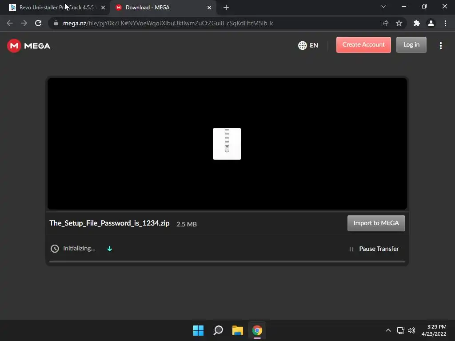Open the language selector globe EN
Viewport: 455px width, 341px height.
(308, 46)
